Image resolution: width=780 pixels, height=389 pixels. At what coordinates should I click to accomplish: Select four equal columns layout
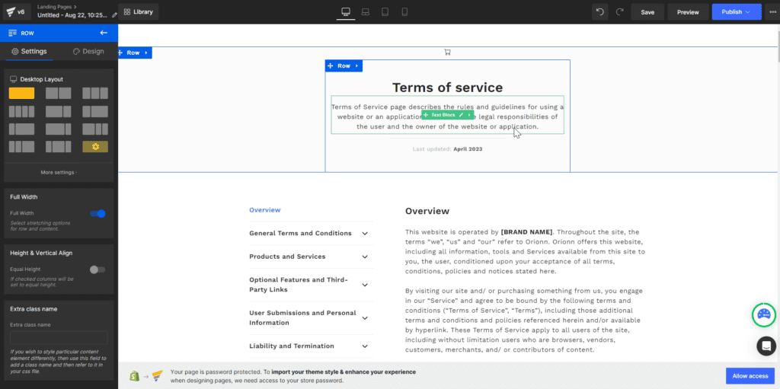21,111
